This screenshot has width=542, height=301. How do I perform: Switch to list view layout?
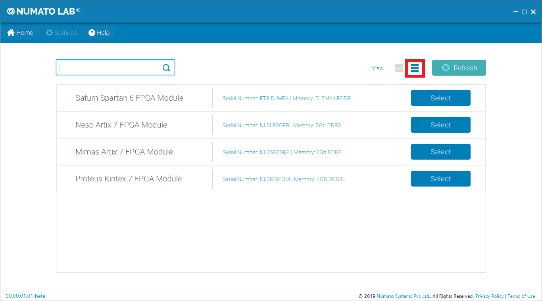pos(415,68)
